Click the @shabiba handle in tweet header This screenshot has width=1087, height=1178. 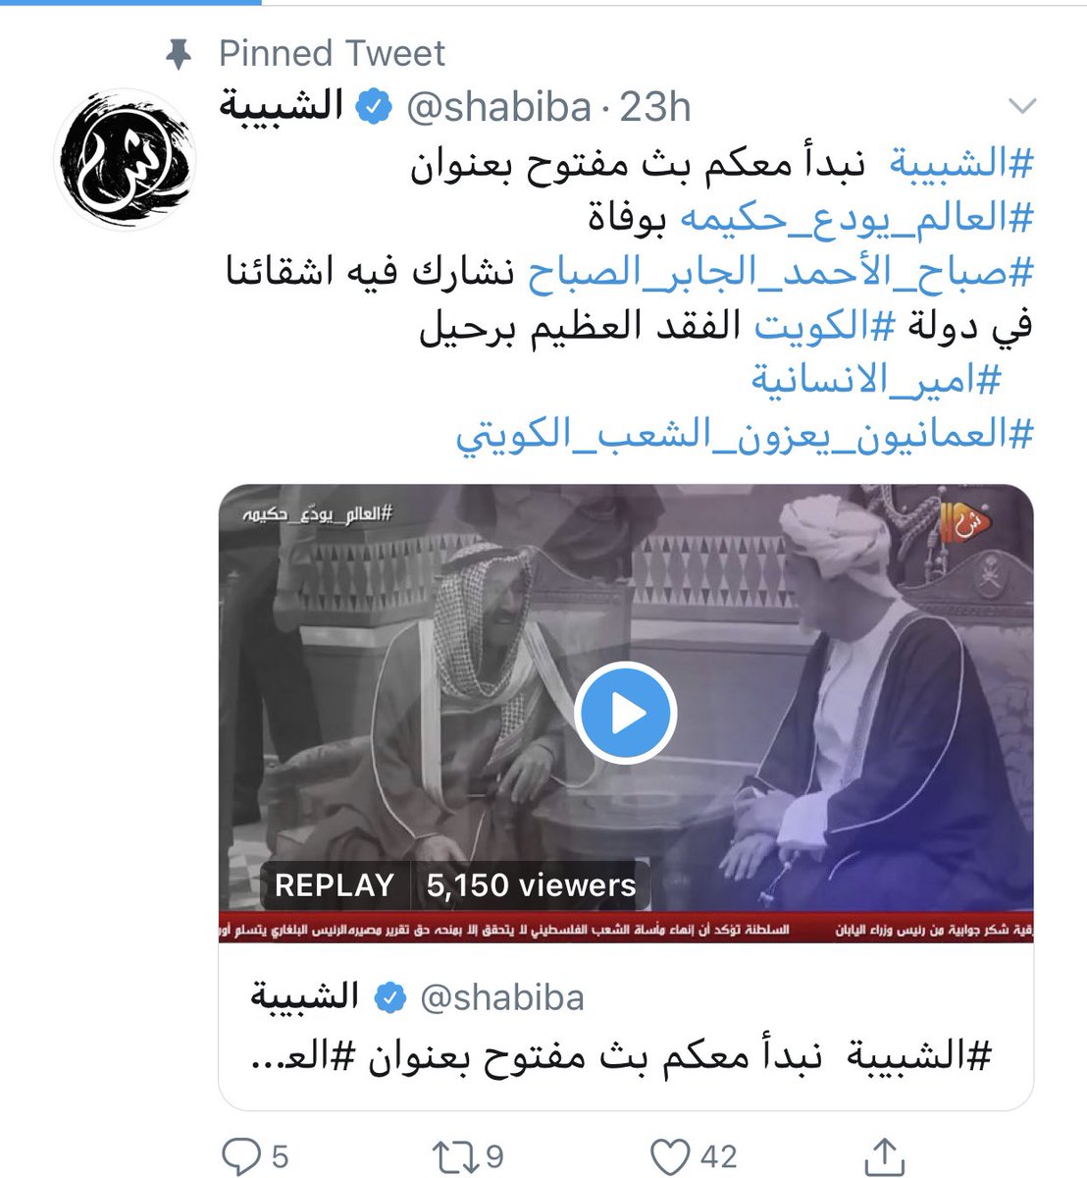pos(499,107)
